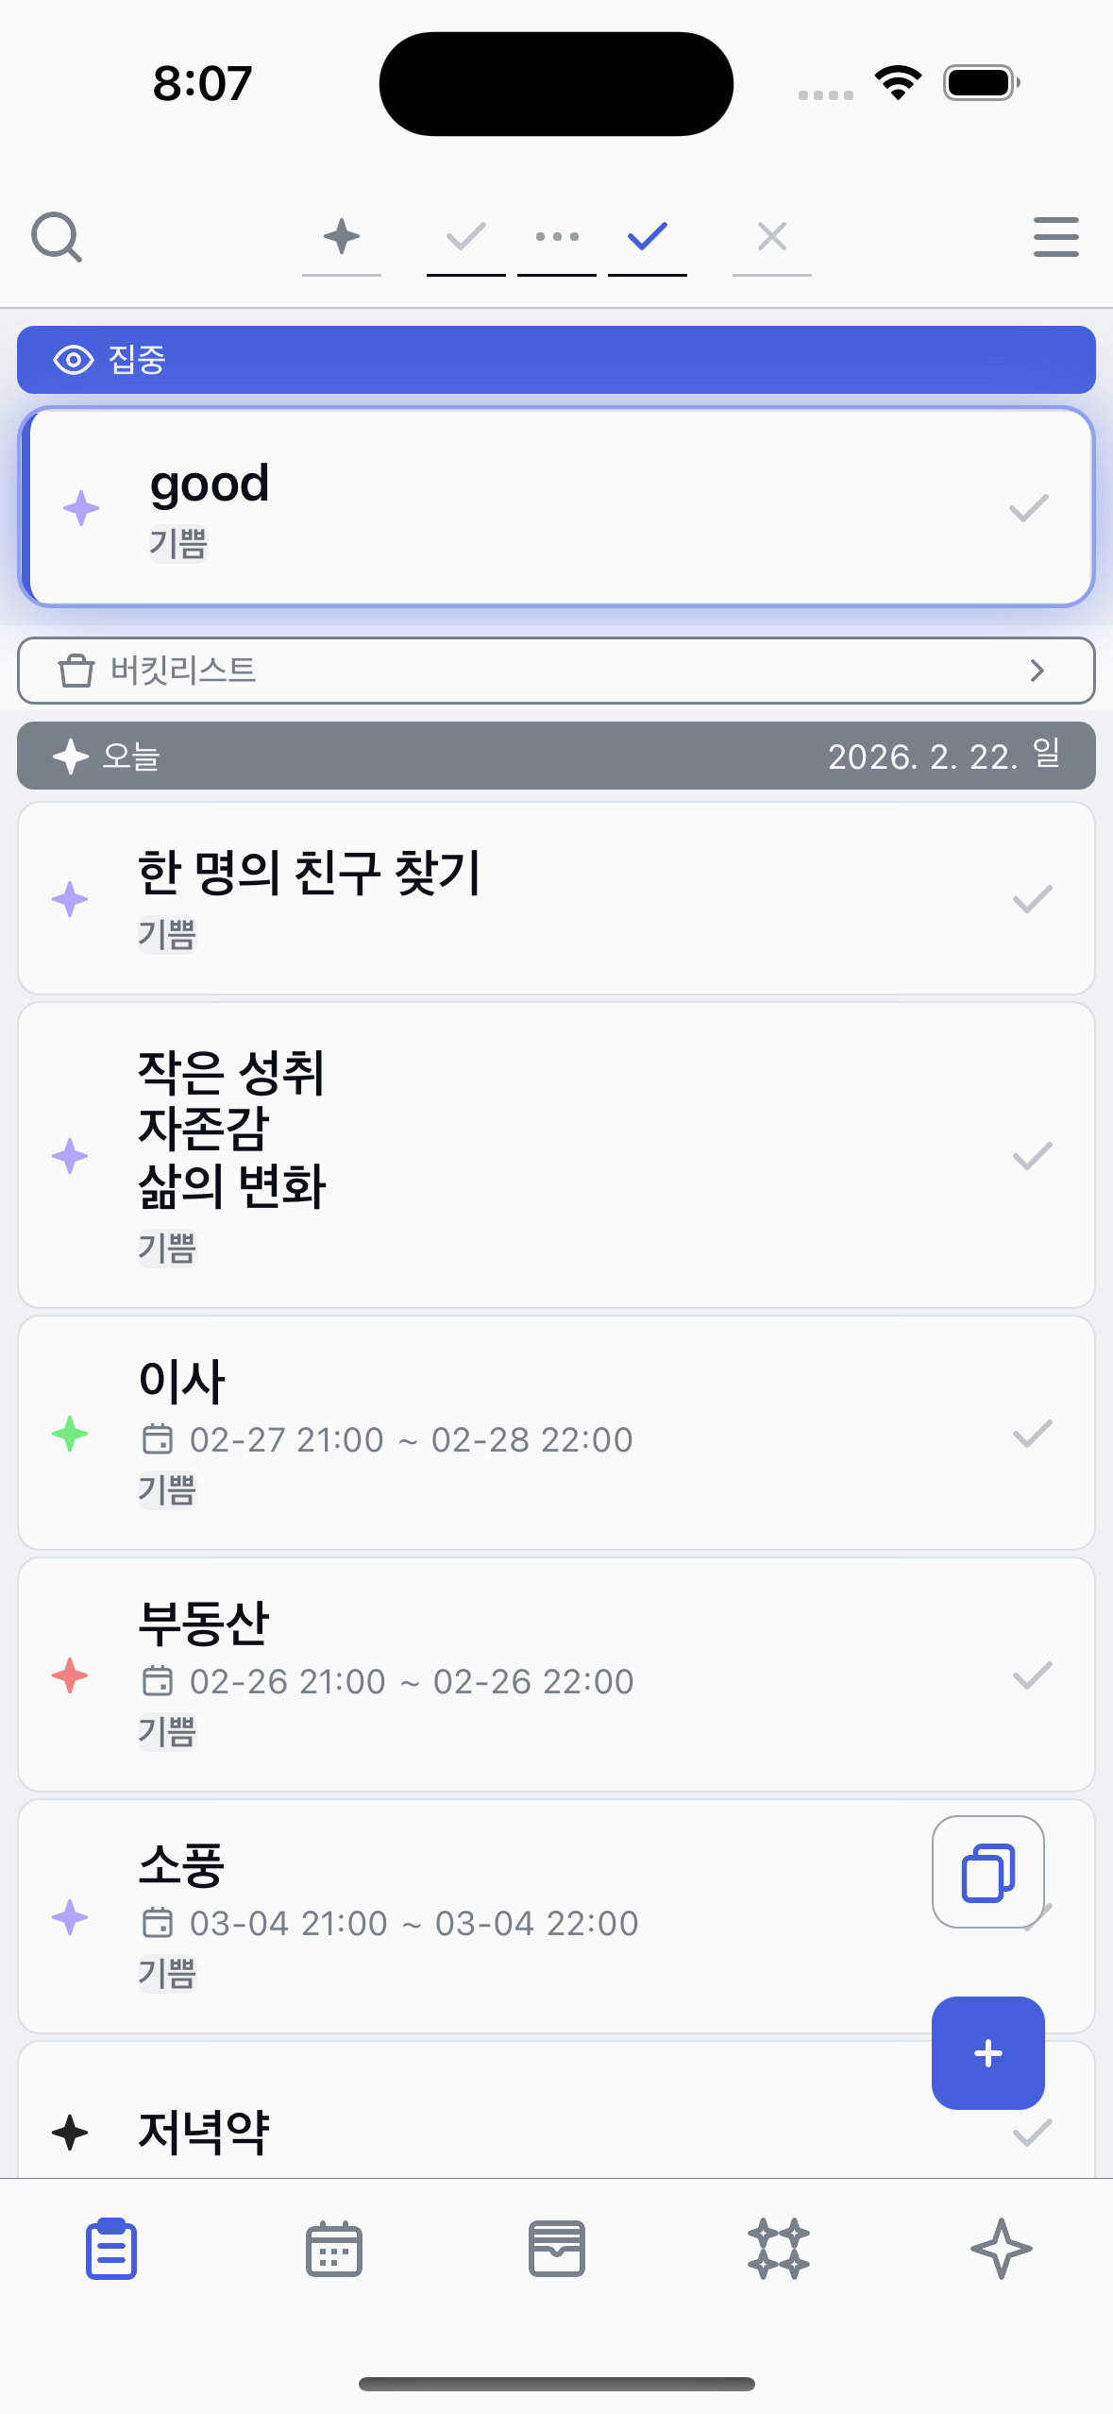Viewport: 1113px width, 2414px height.
Task: Tap the 기쁨 tag under 작은 성취
Action: 167,1248
